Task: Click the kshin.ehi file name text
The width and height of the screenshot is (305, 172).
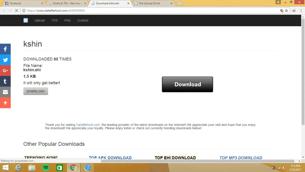Action: click(32, 70)
